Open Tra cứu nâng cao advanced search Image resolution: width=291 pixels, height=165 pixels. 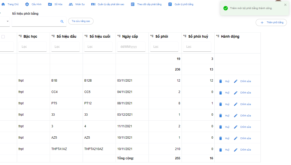81,21
